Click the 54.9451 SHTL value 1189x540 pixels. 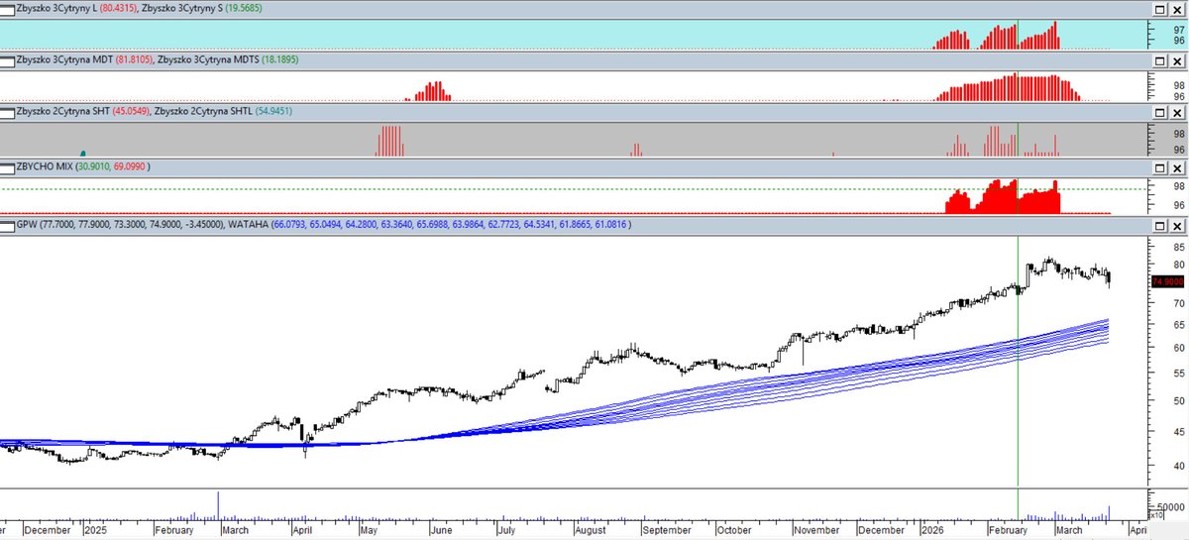(273, 113)
